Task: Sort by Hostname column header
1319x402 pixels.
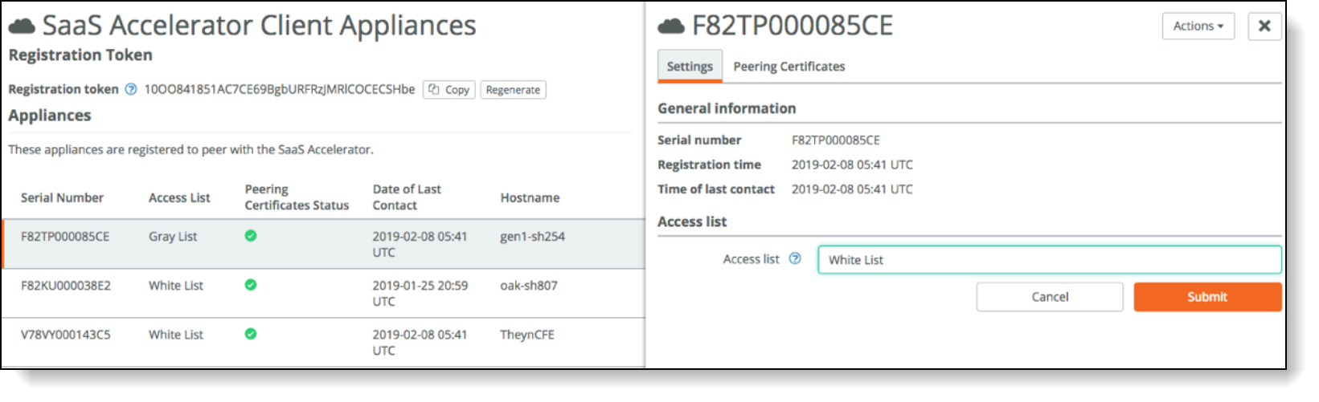Action: [530, 197]
